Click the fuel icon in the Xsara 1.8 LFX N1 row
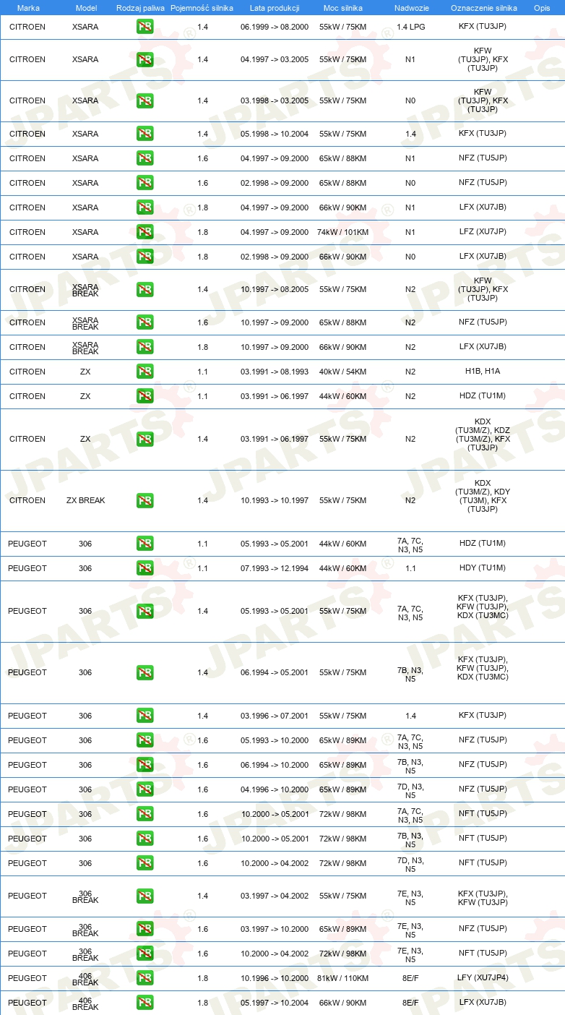This screenshot has width=565, height=1015. [145, 207]
